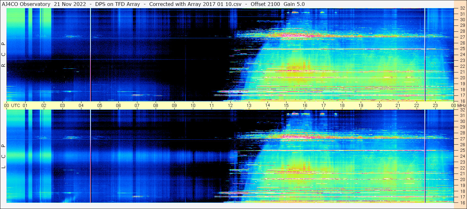Choose the 17 hour mark on time axis
467x209 pixels.
pyautogui.click(x=323, y=105)
